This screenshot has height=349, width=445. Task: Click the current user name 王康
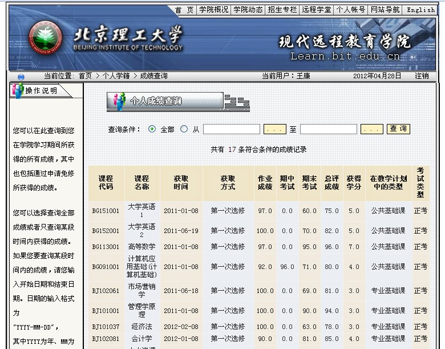pos(304,76)
